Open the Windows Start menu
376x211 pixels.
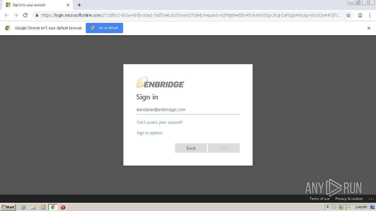[8, 207]
